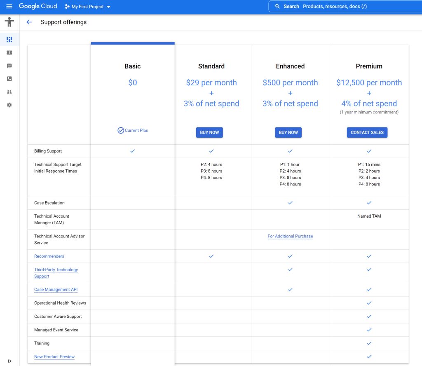The height and width of the screenshot is (366, 422).
Task: Select the Basic plan heading
Action: coord(133,66)
